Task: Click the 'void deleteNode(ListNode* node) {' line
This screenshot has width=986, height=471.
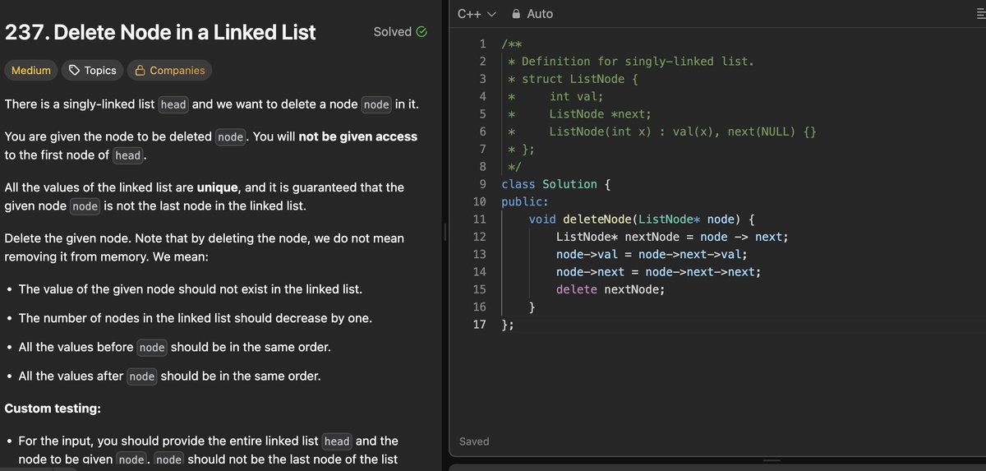Action: coord(642,219)
